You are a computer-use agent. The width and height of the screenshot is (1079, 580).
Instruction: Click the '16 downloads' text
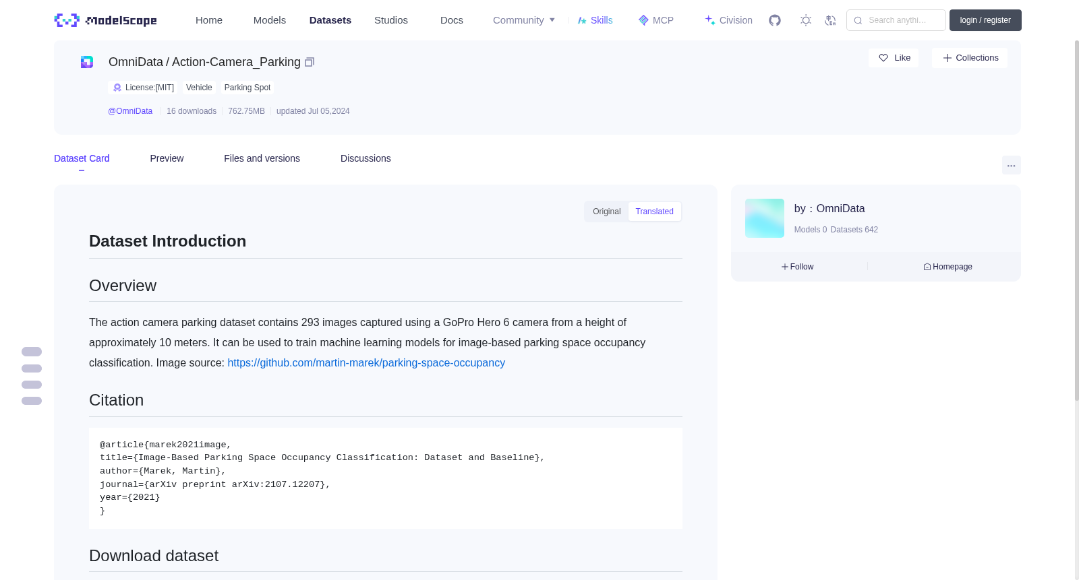pos(192,111)
